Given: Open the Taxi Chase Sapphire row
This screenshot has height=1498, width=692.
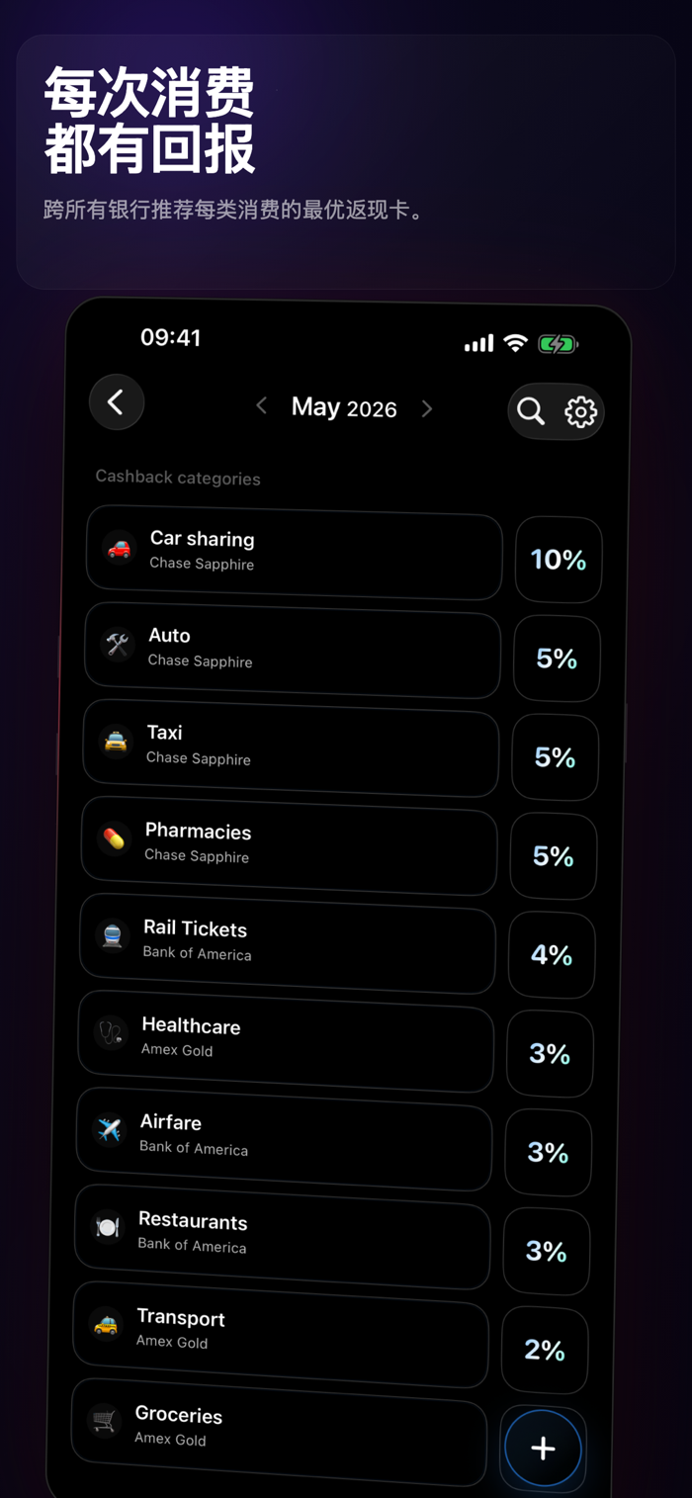Looking at the screenshot, I should point(291,749).
